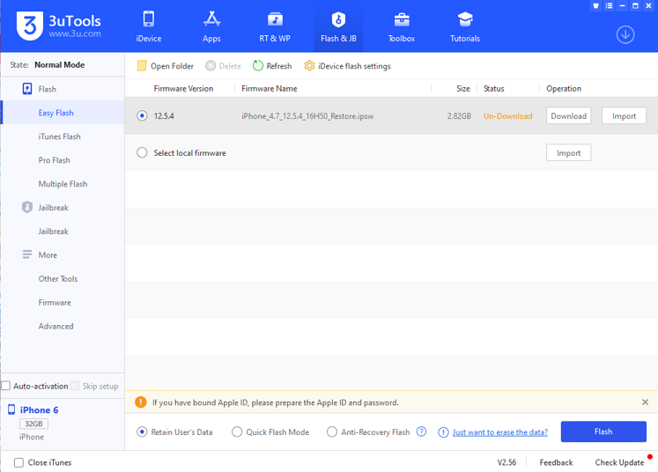Click the Size column header
658x472 pixels.
[x=463, y=89]
